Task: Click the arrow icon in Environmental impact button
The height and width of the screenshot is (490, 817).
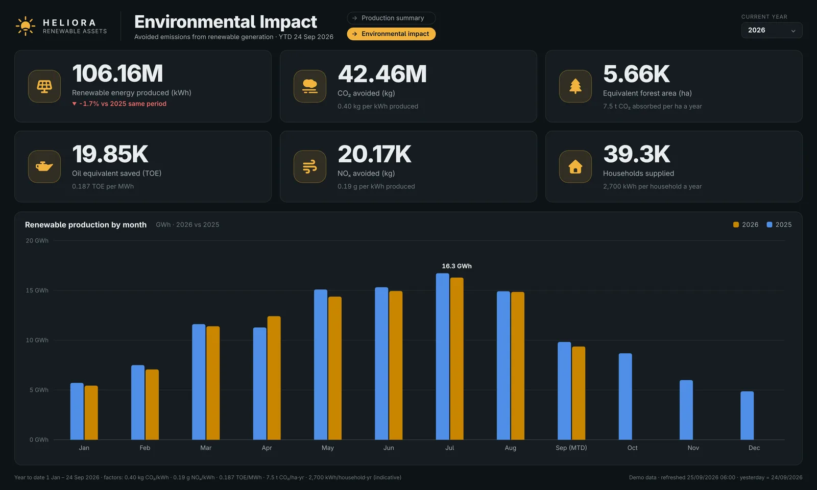Action: click(355, 34)
